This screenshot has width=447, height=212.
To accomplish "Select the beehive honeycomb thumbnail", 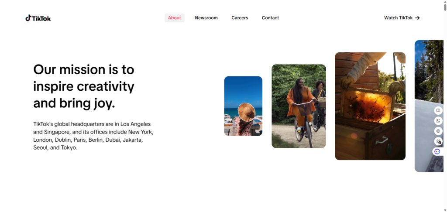I will point(370,106).
